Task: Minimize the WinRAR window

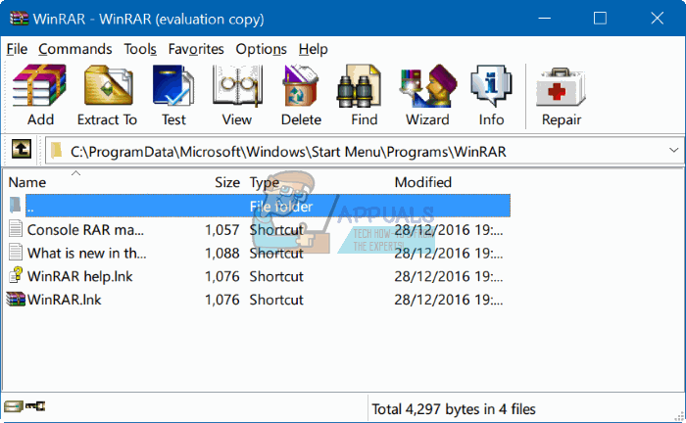Action: click(544, 19)
